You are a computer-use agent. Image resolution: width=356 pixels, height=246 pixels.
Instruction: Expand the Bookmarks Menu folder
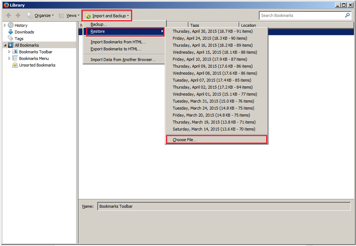[x=9, y=58]
